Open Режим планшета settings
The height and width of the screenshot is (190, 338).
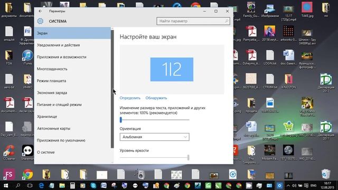pos(72,81)
